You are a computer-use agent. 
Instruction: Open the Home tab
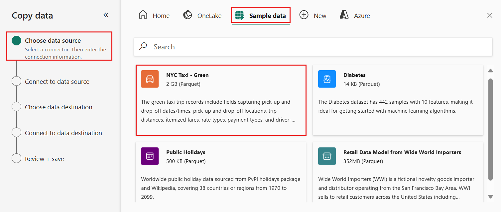point(154,16)
